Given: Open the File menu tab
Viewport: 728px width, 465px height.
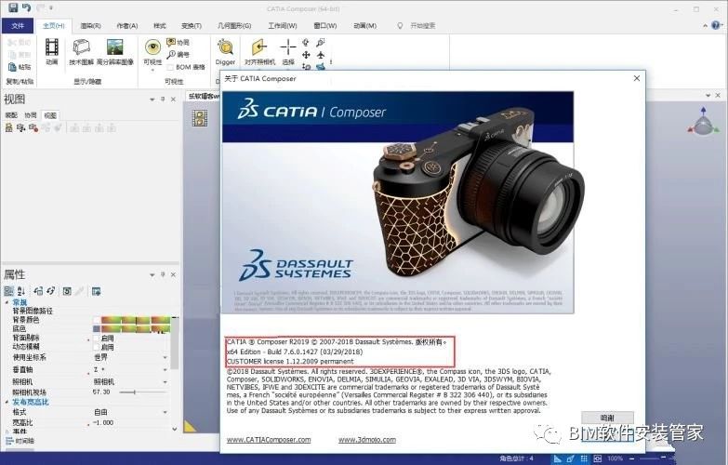Looking at the screenshot, I should pos(18,25).
